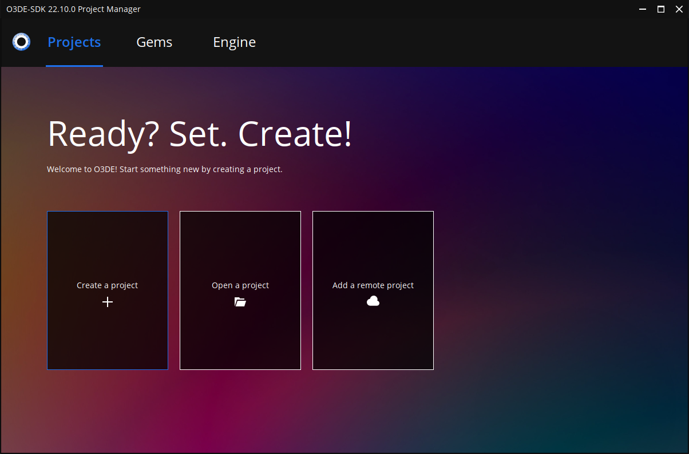
Task: Click the minimize icon in the title bar
Action: (x=642, y=9)
